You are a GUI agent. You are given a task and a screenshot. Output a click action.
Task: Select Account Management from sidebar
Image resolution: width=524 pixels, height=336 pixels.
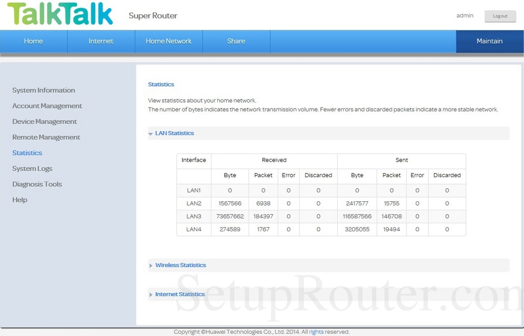(x=47, y=106)
